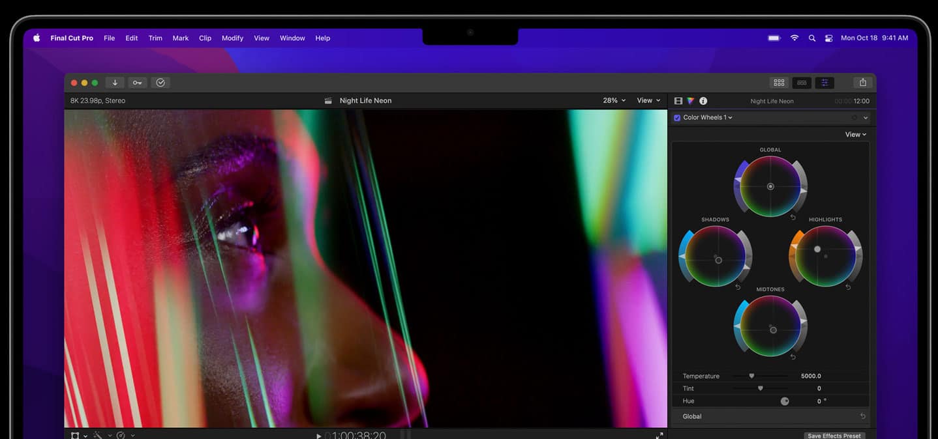938x439 pixels.
Task: Open the Modify menu
Action: pyautogui.click(x=232, y=38)
